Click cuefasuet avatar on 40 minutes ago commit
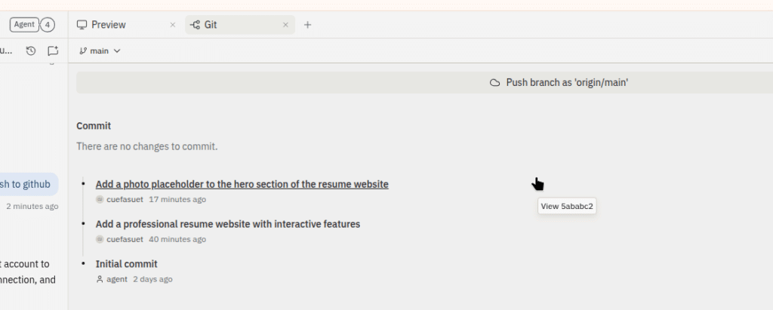The height and width of the screenshot is (310, 773). [x=100, y=239]
